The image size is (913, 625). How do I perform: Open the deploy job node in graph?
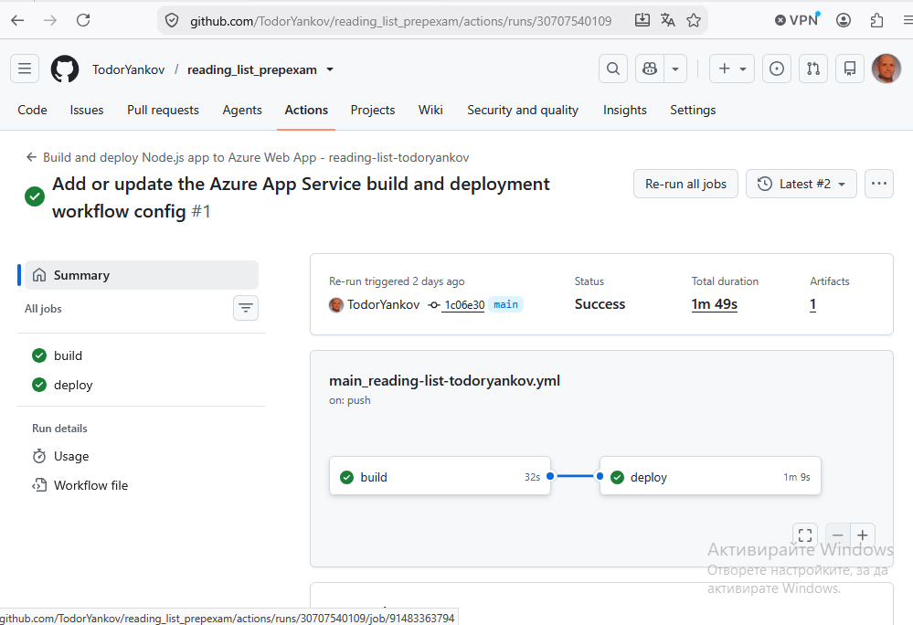(710, 477)
